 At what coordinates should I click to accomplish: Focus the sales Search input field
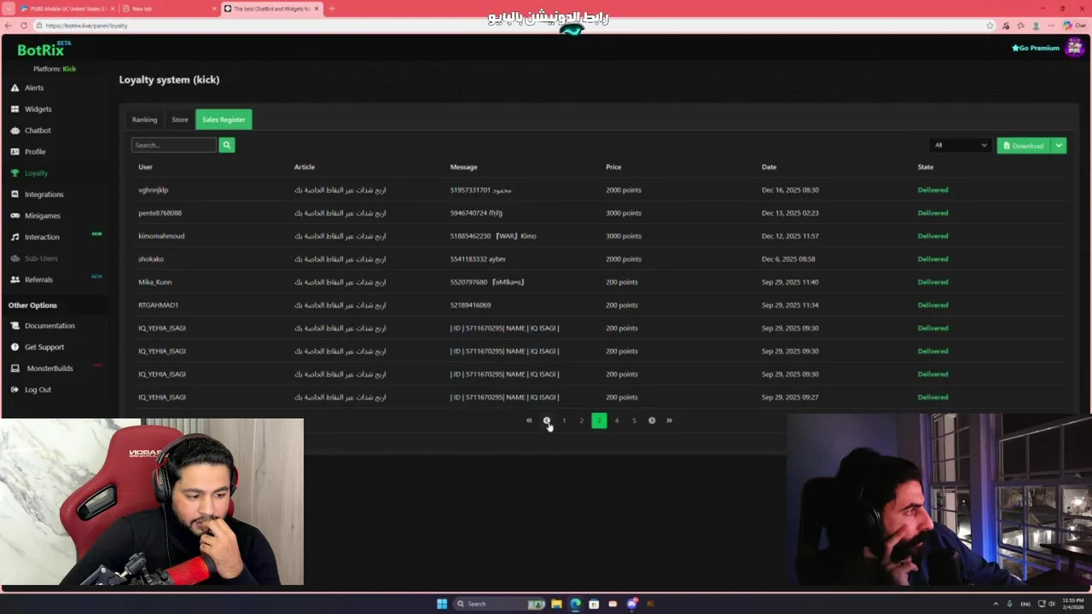tap(174, 145)
